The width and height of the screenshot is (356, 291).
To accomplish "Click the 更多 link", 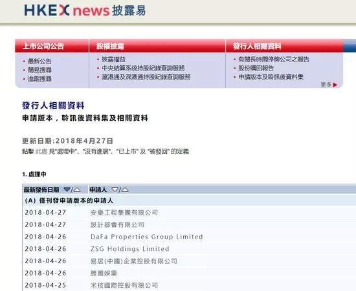I will coord(326,85).
